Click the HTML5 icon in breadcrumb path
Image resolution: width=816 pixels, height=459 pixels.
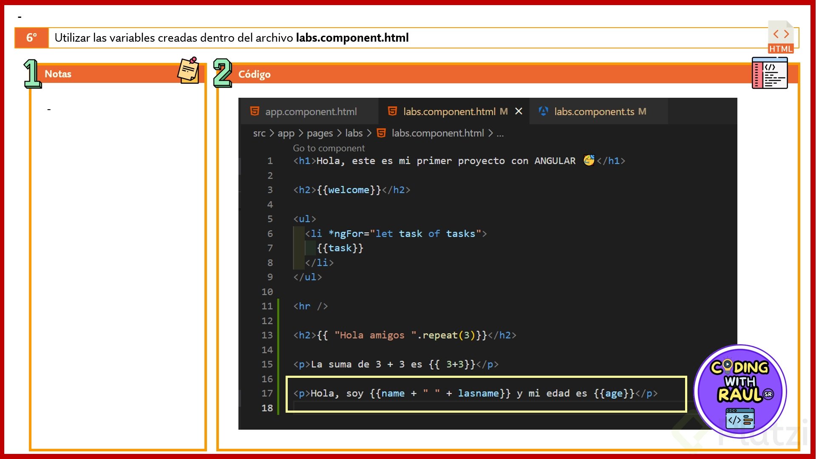[x=381, y=133]
